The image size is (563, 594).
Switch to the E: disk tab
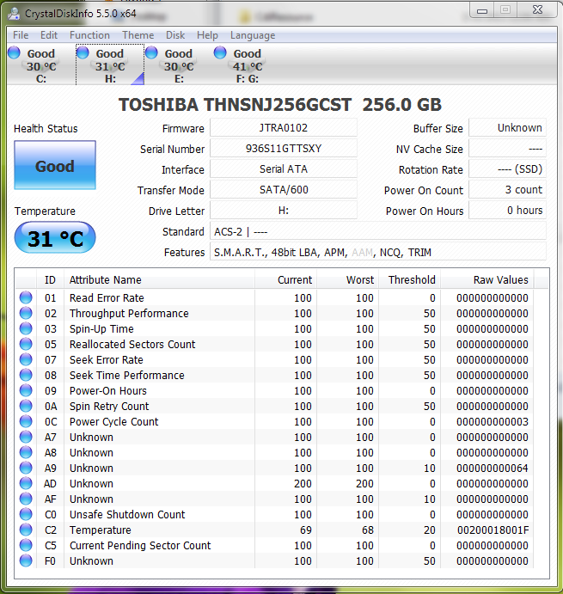click(x=178, y=65)
